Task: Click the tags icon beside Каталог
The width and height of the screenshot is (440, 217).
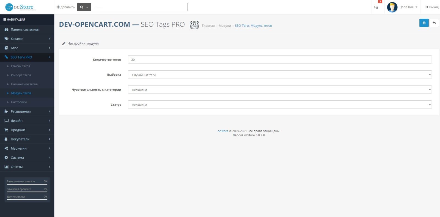Action: click(x=6, y=39)
